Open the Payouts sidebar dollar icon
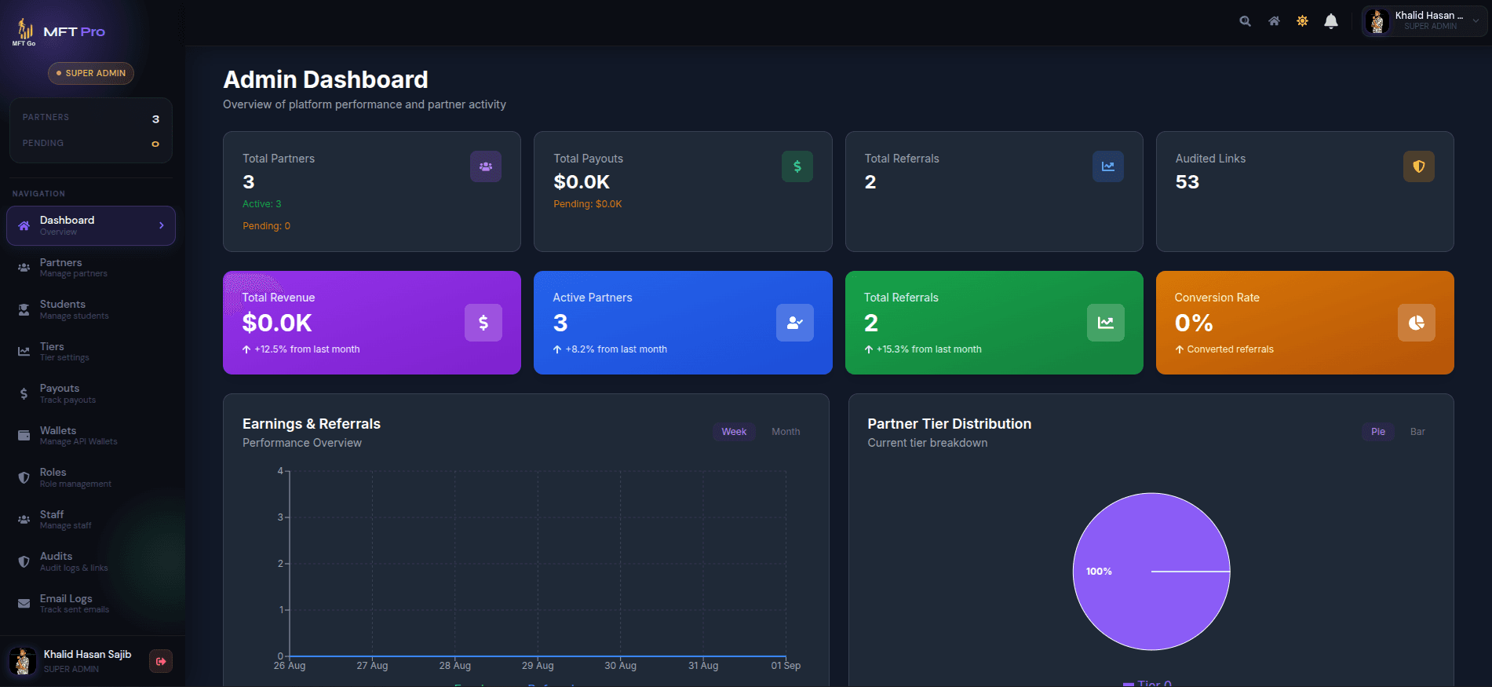The image size is (1492, 687). pos(24,393)
